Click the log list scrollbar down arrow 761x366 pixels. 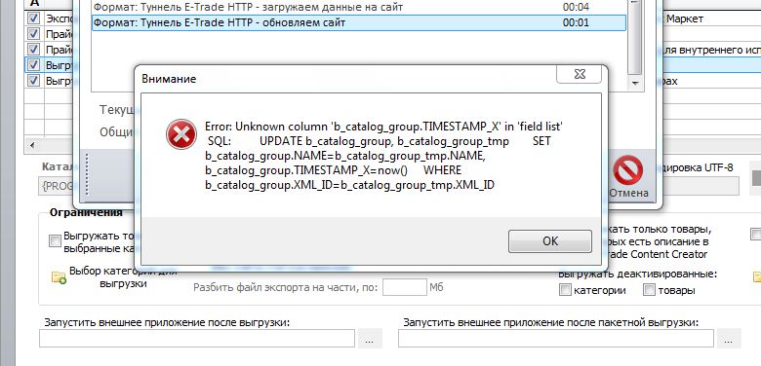pos(634,84)
